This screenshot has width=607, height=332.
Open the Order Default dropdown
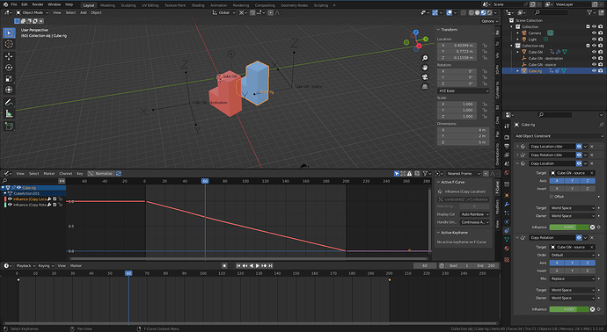pyautogui.click(x=572, y=255)
